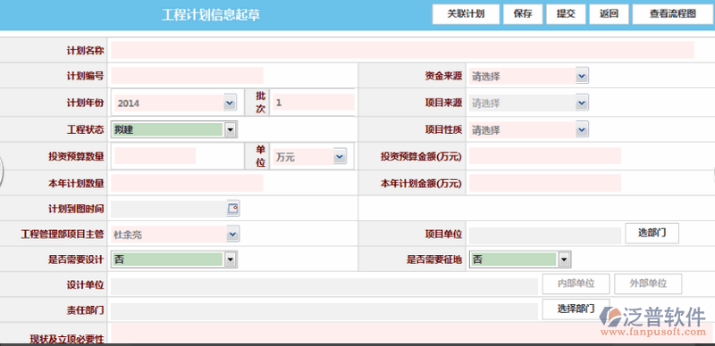Go back using 返回 button

point(609,14)
